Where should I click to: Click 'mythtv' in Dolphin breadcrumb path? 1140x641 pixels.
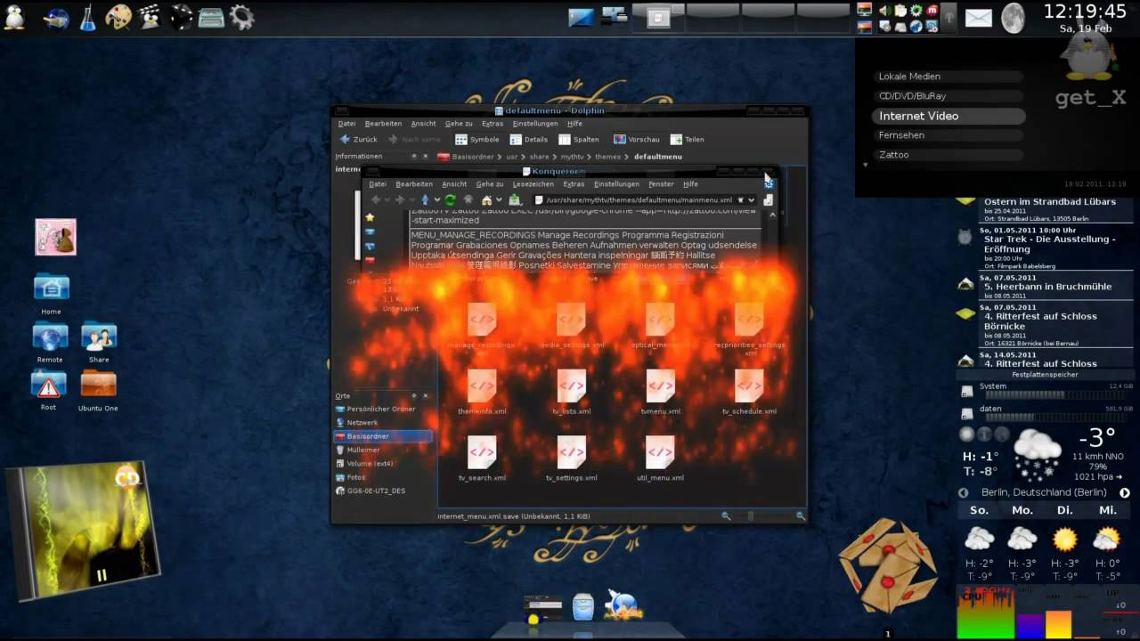(x=572, y=157)
